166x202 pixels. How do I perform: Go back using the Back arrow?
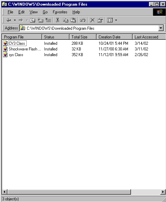tap(9, 20)
